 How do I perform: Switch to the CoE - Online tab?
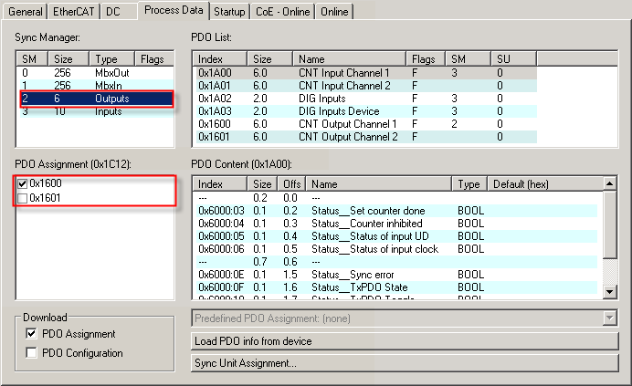[x=282, y=12]
